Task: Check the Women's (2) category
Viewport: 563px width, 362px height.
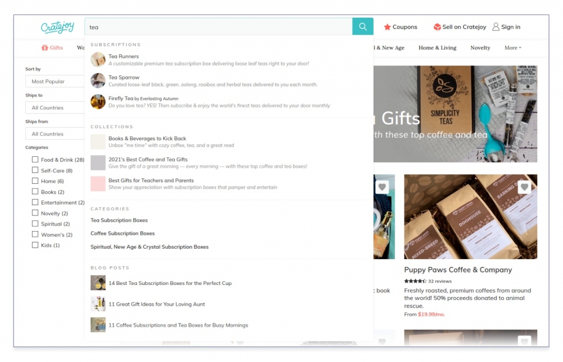Action: (x=35, y=234)
